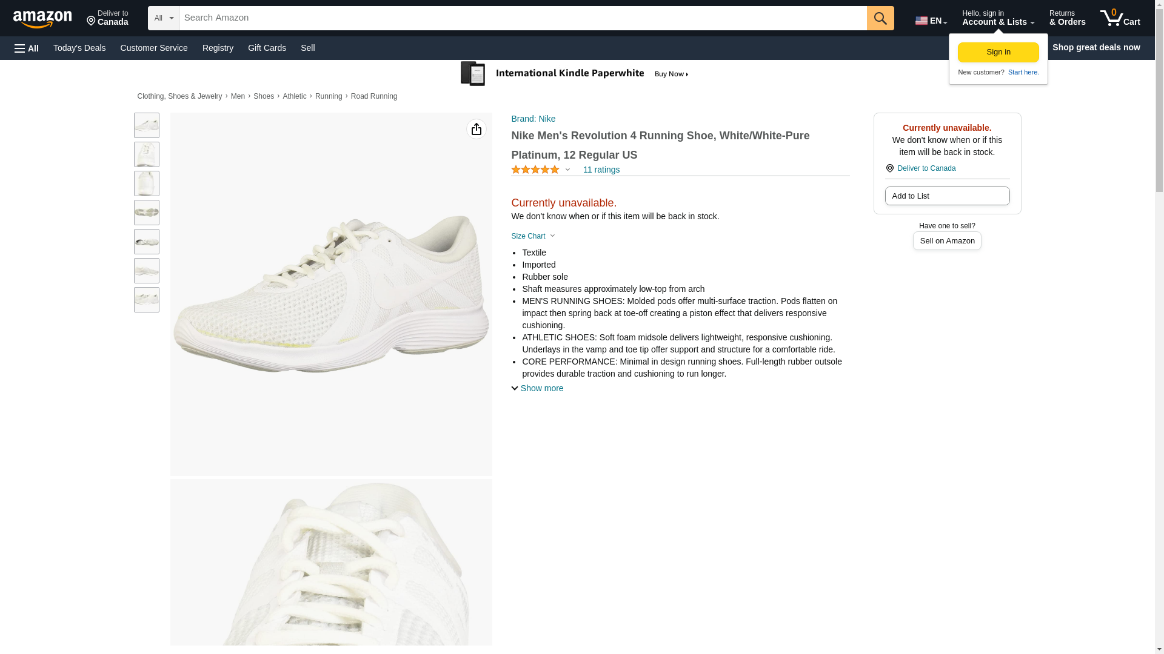Open Today's Deals in navigation bar
Screen dimensions: 1164x654
click(79, 48)
